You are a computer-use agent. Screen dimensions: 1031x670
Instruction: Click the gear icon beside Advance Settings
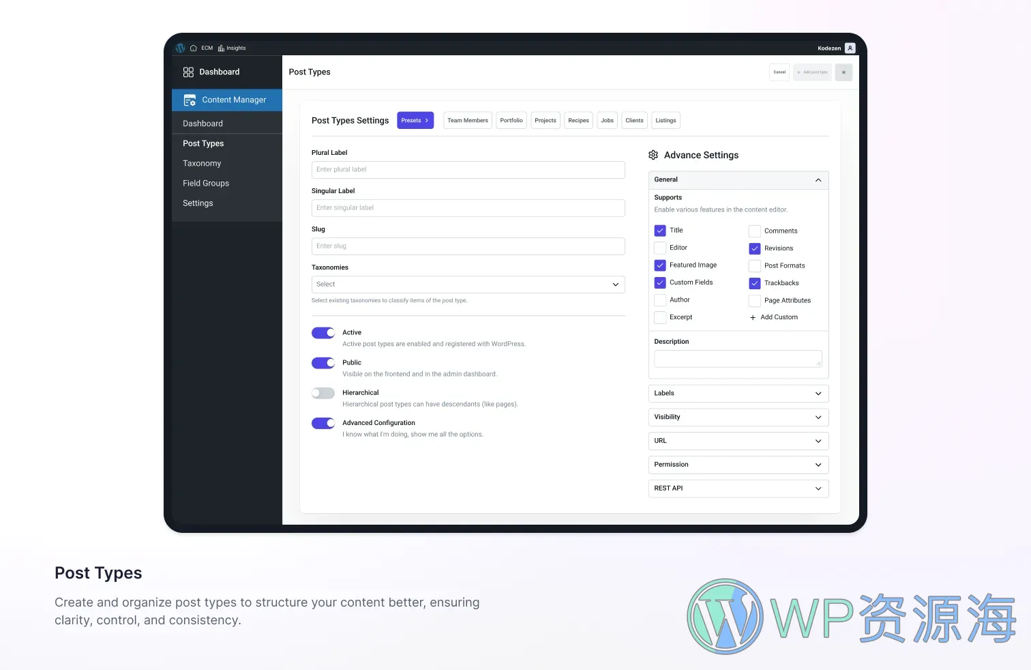(x=653, y=155)
